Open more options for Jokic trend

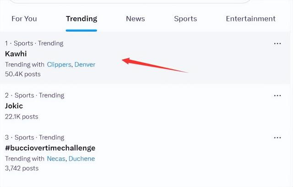click(277, 96)
